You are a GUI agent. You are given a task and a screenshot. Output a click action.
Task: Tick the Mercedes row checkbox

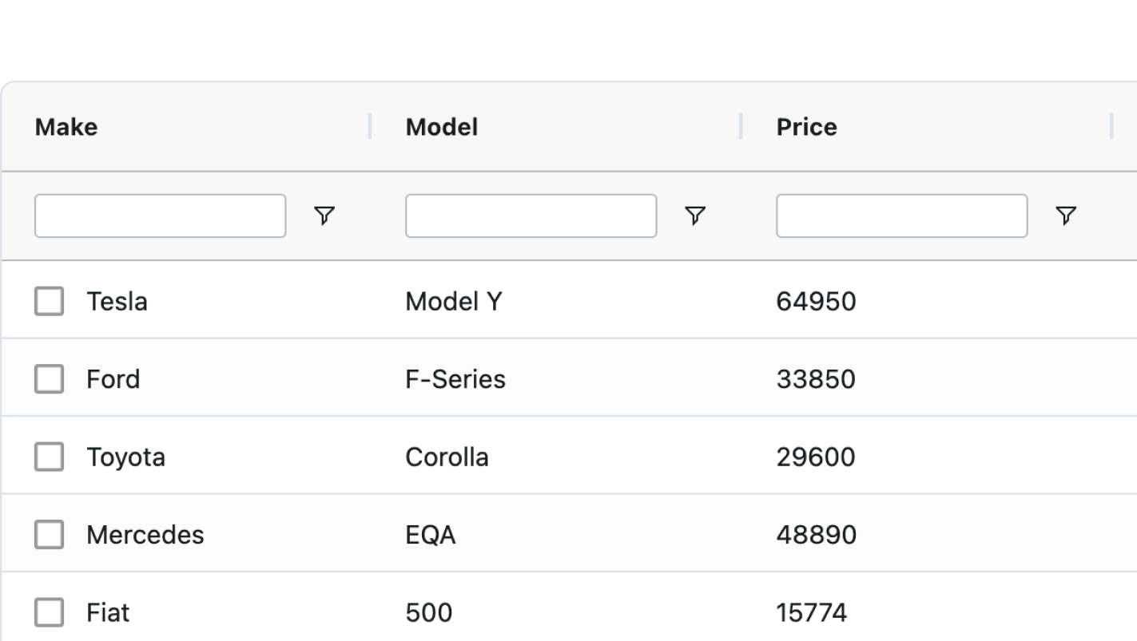49,535
